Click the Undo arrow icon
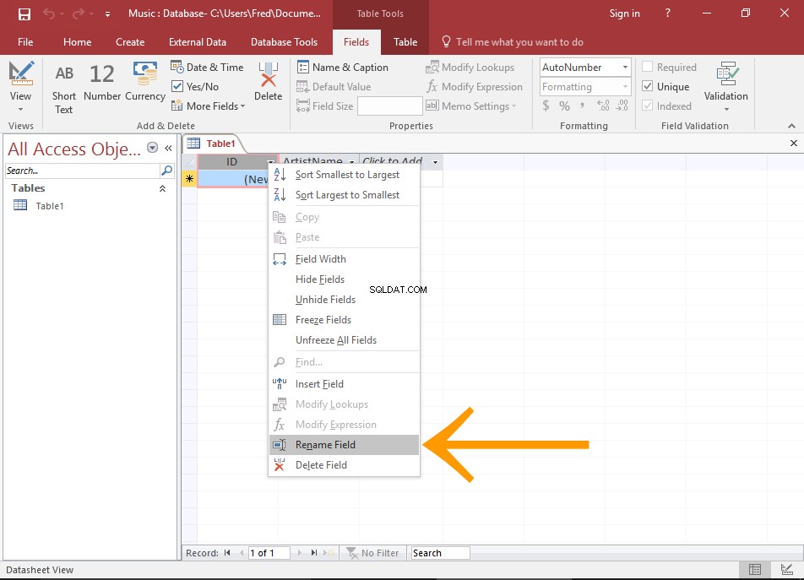Screen dimensions: 804x580 pyautogui.click(x=49, y=14)
